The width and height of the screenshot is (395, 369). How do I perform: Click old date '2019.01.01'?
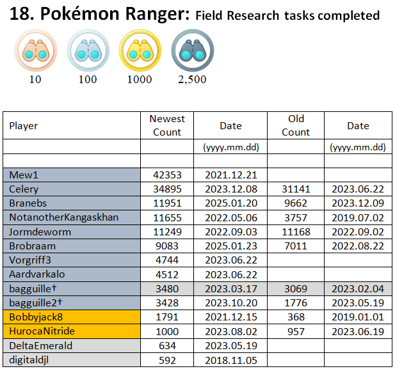(x=358, y=317)
